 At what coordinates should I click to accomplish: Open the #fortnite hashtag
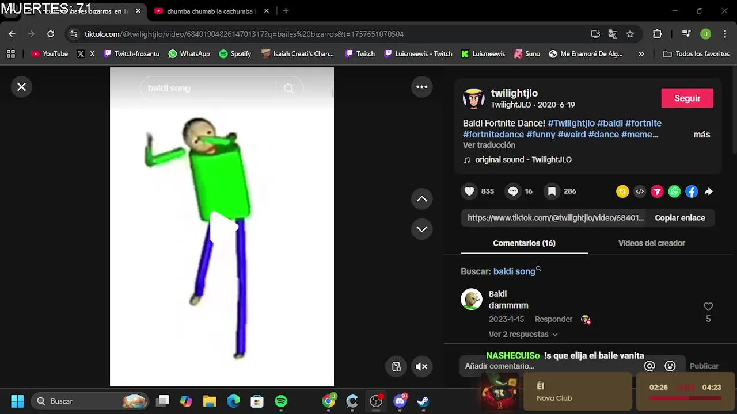[x=643, y=123]
